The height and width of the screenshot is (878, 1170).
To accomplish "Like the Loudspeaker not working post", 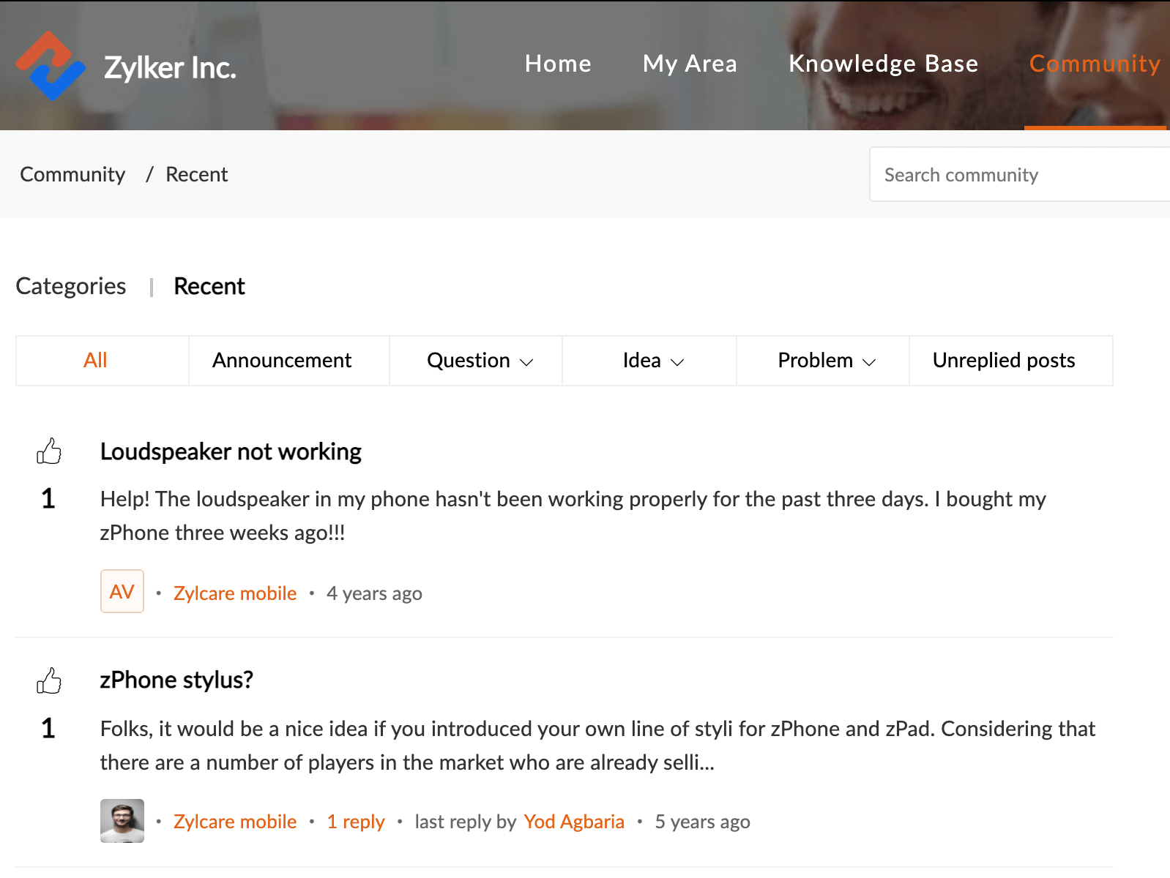I will [x=49, y=451].
